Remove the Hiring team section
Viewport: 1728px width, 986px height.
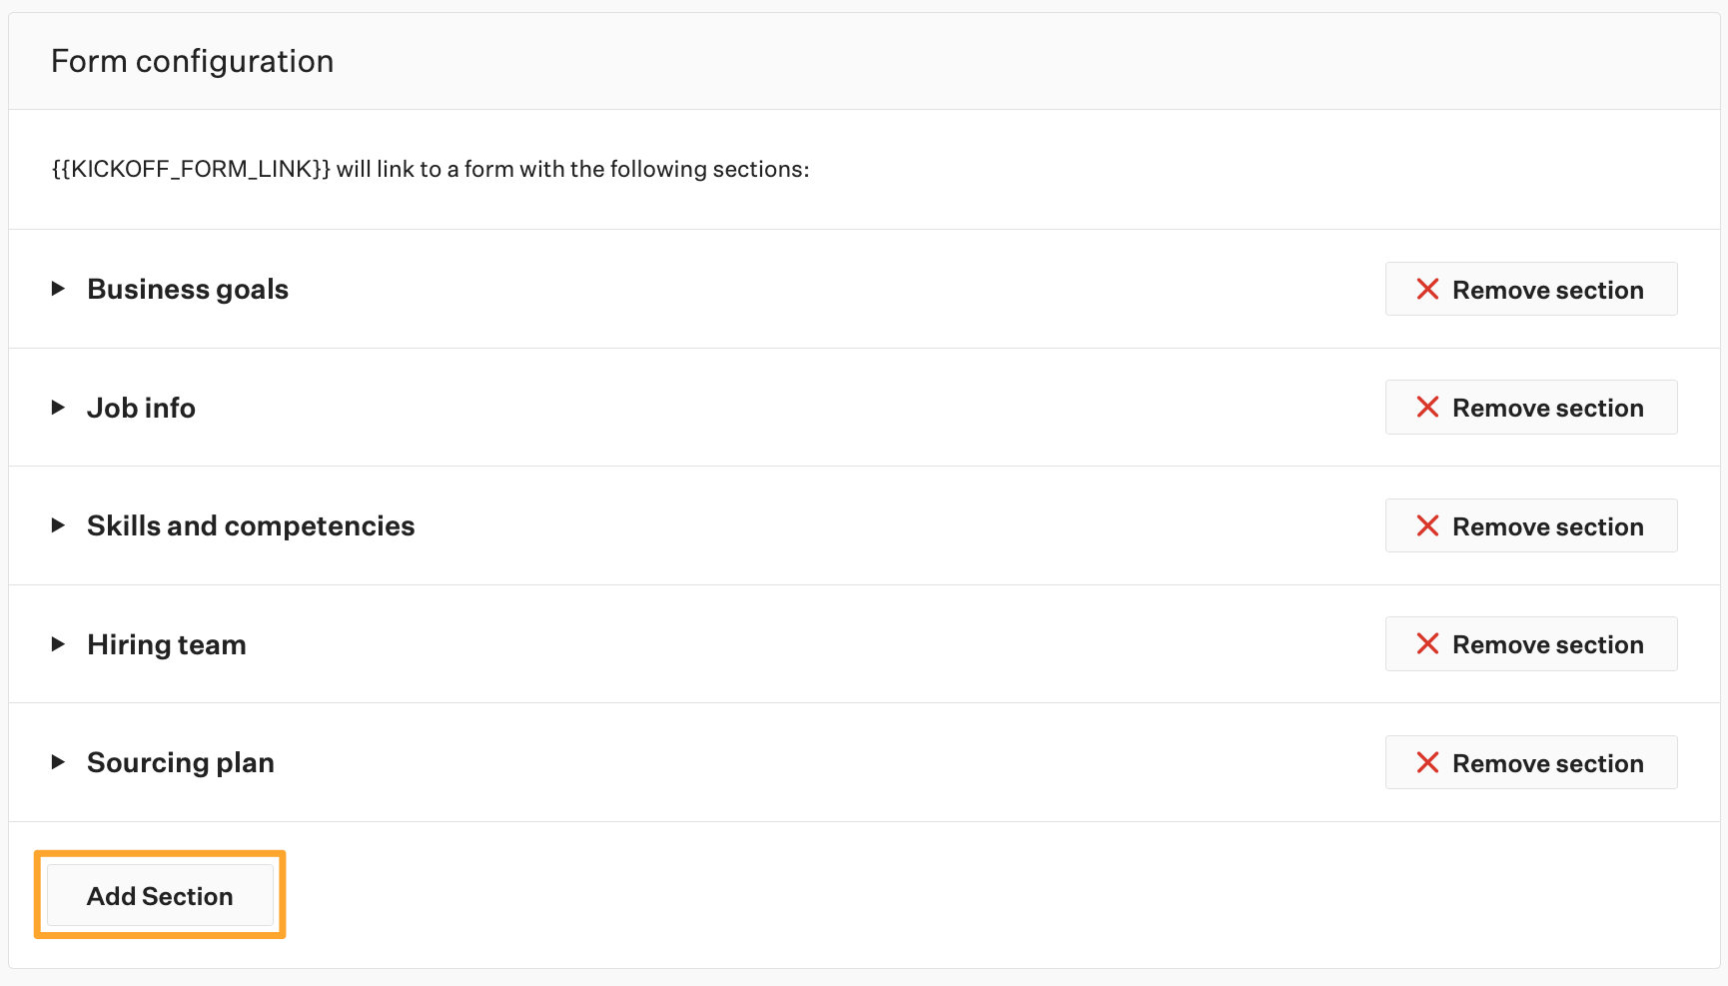point(1531,643)
